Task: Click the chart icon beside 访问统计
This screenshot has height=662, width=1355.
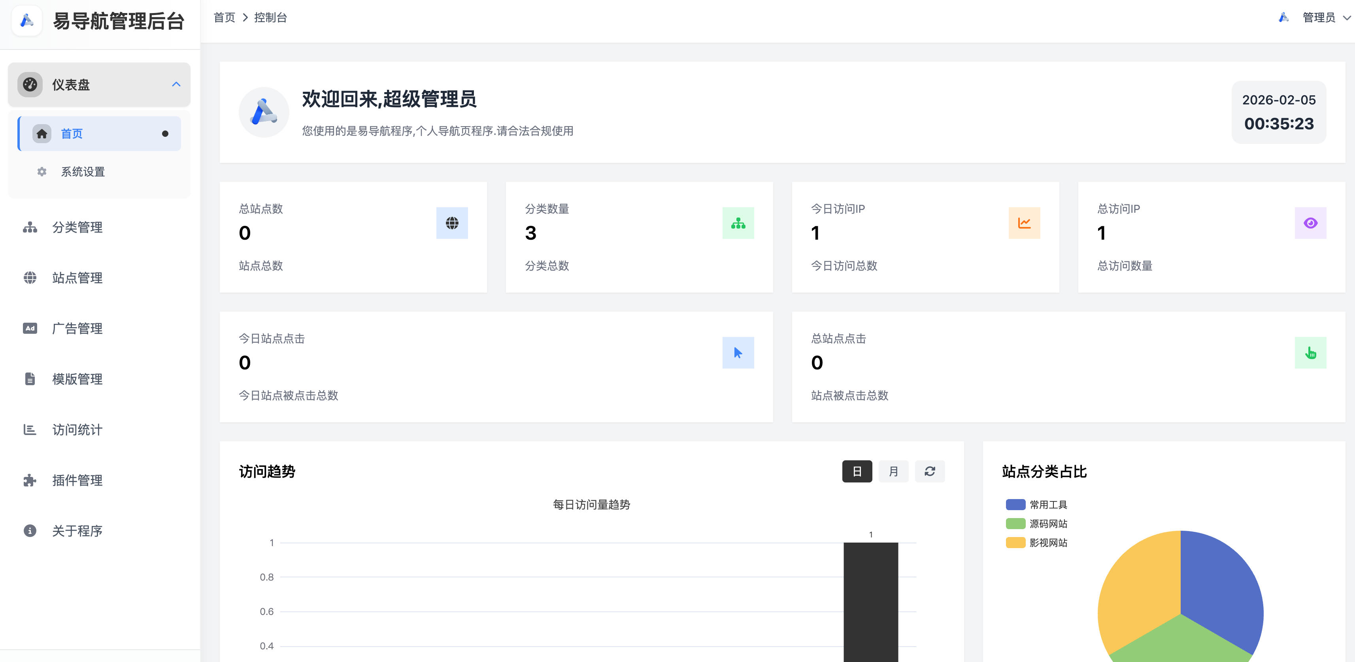Action: [30, 429]
